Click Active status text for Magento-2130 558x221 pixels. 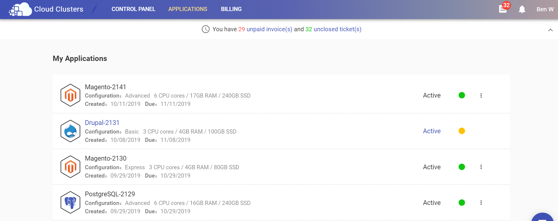432,167
